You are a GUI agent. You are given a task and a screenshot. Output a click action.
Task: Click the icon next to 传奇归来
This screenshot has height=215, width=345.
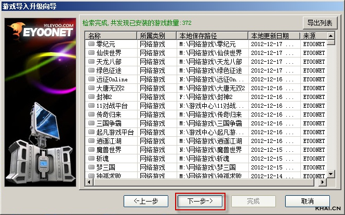coord(91,114)
